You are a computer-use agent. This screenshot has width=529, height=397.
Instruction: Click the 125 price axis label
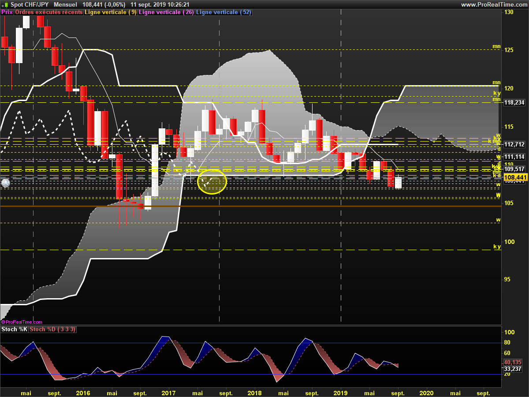[509, 50]
